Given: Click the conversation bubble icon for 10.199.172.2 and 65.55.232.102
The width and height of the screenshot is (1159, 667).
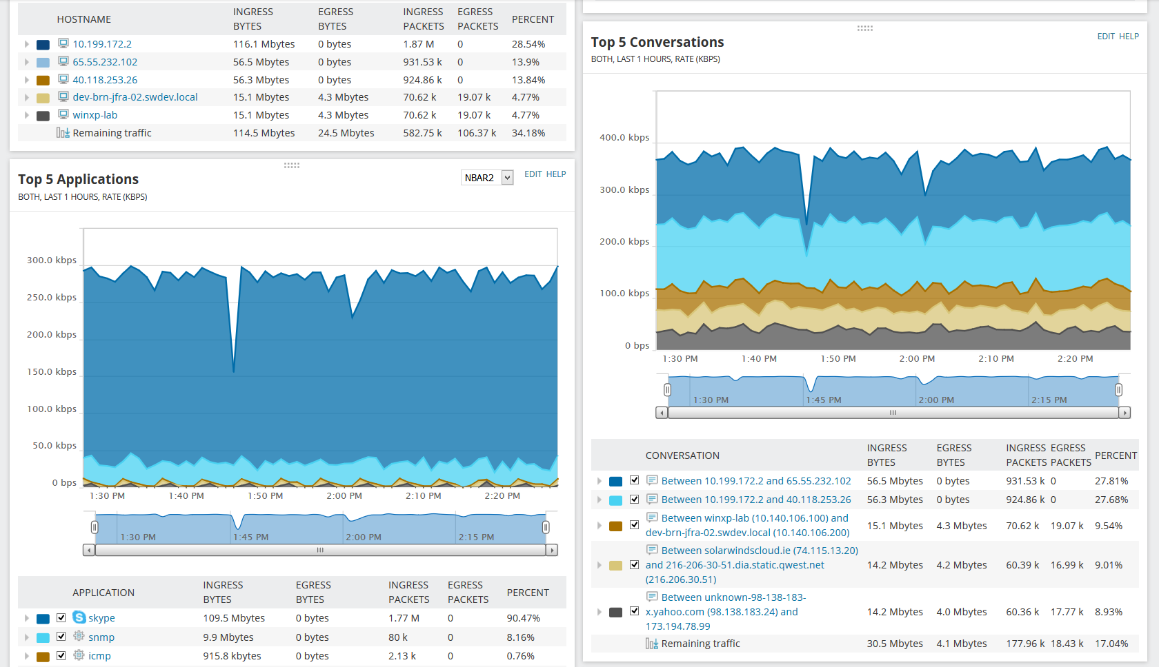Looking at the screenshot, I should (x=653, y=480).
